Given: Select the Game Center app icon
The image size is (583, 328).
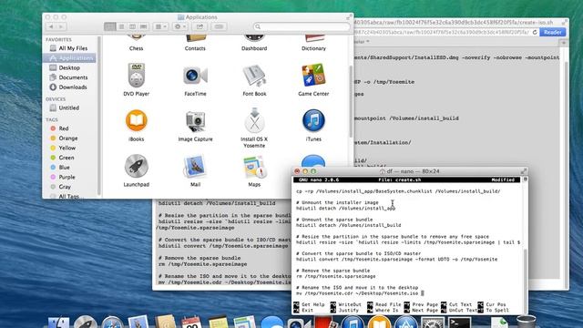Looking at the screenshot, I should [x=313, y=76].
